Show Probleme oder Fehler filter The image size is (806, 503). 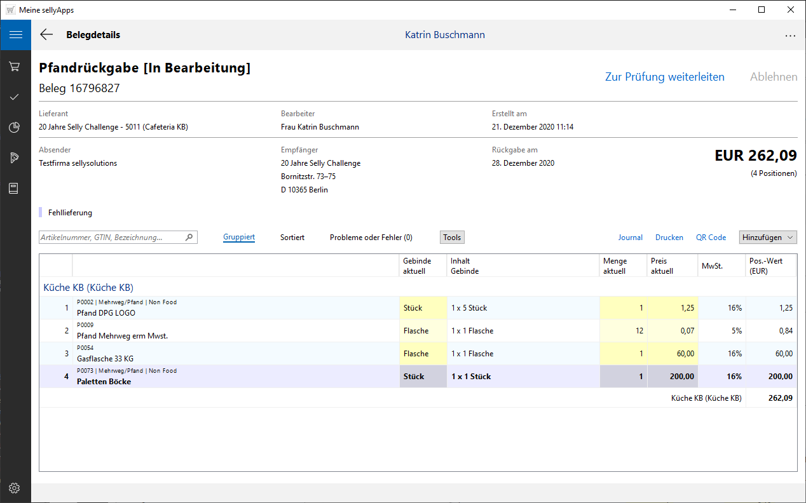(371, 238)
